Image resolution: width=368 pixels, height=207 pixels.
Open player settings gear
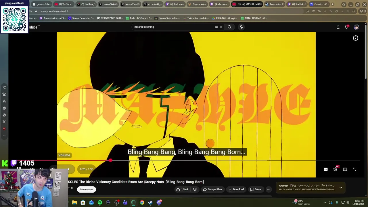pyautogui.click(x=335, y=169)
